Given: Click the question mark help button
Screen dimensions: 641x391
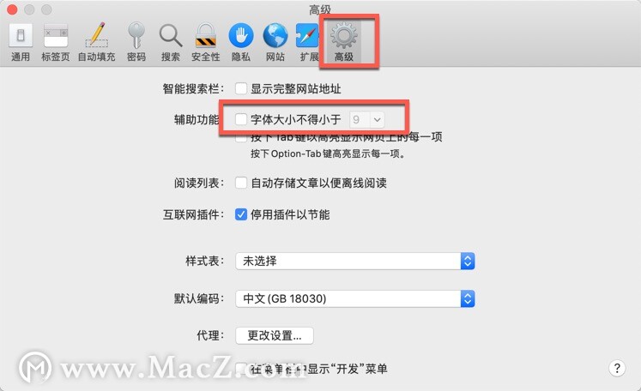Looking at the screenshot, I should coord(617,368).
